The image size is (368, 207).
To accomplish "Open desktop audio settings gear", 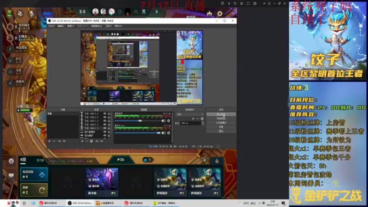I will point(168,121).
